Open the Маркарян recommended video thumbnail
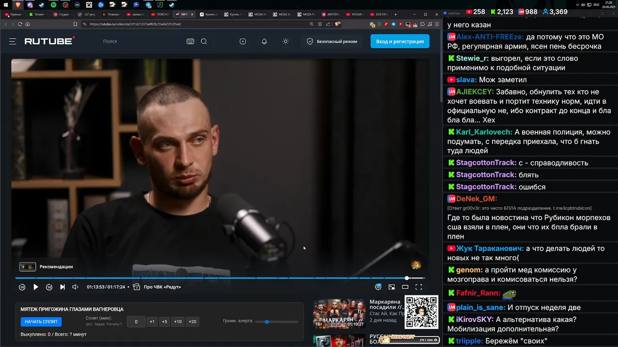The width and height of the screenshot is (618, 347). pyautogui.click(x=339, y=313)
